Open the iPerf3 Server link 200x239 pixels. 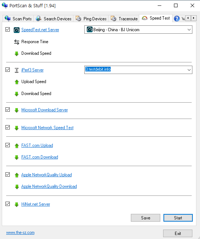pos(33,70)
